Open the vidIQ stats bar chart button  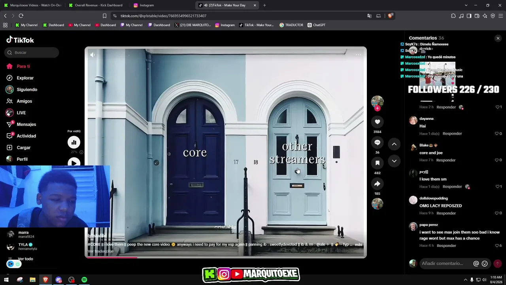point(74,142)
